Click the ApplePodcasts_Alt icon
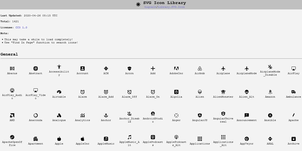The image size is (302, 151). [x=176, y=137]
